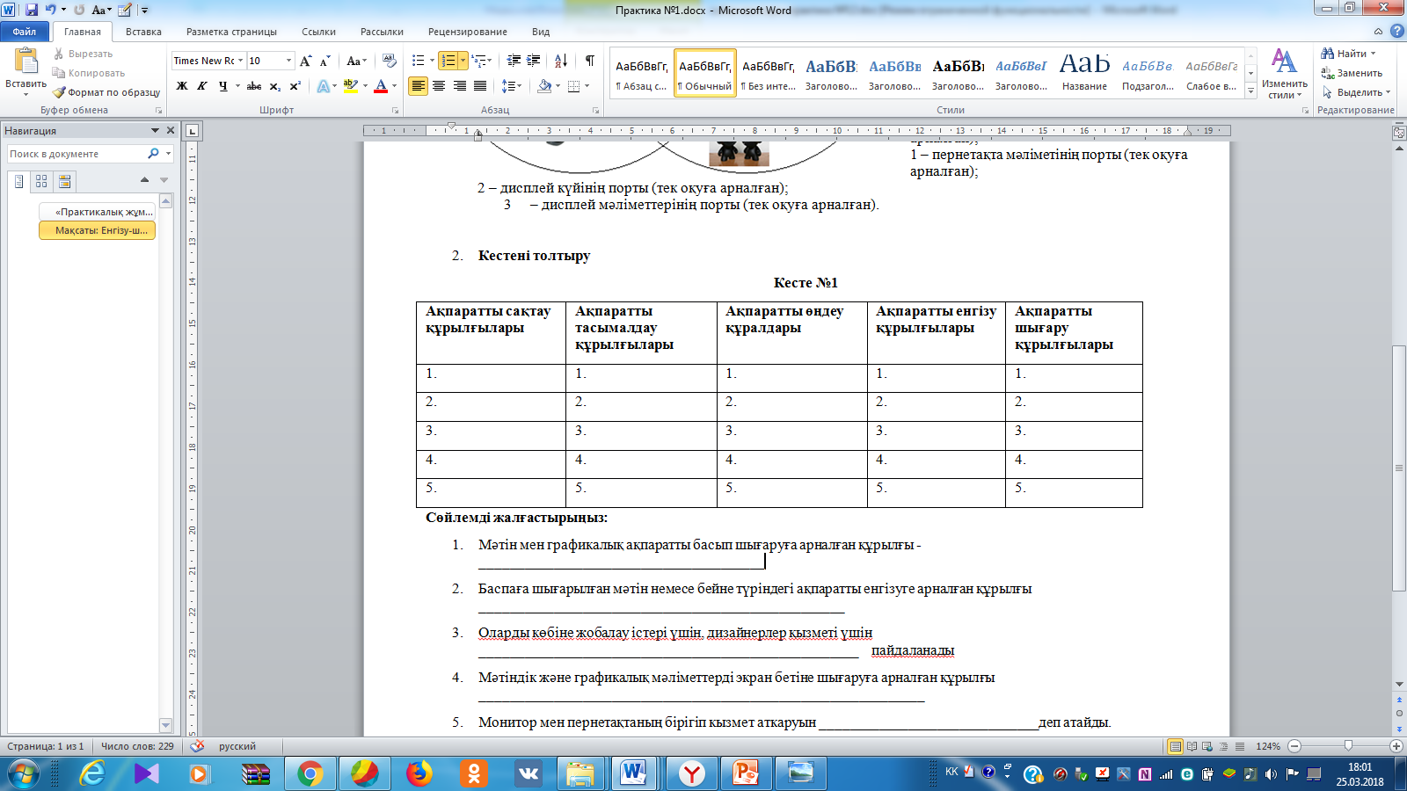1407x791 pixels.
Task: Apply shading paint bucket
Action: 544,86
